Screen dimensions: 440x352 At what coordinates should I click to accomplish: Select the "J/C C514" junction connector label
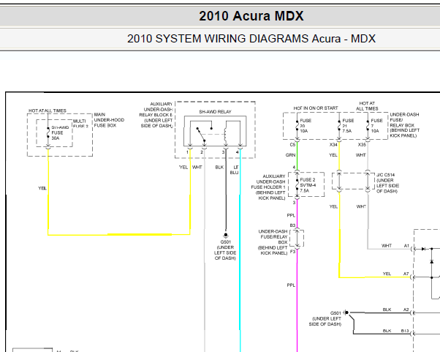point(386,175)
